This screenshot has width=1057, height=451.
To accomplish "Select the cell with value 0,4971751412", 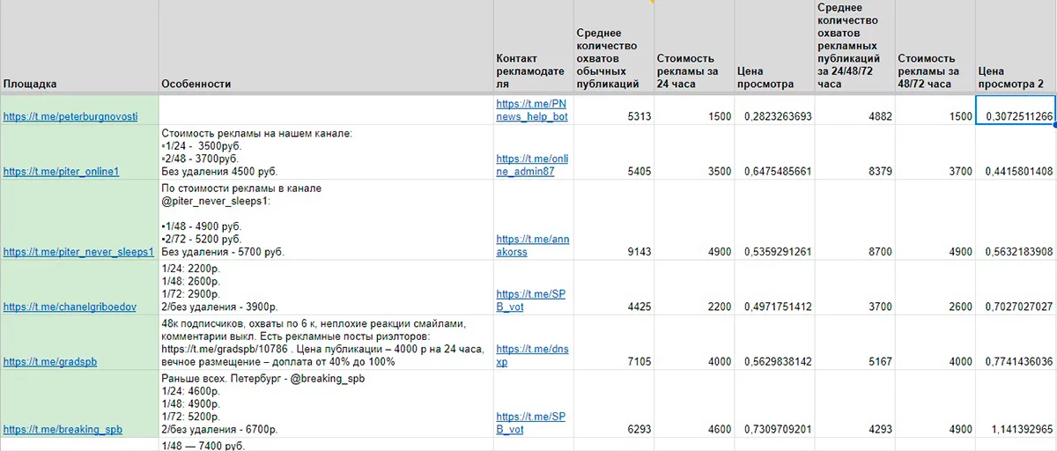I will (773, 288).
